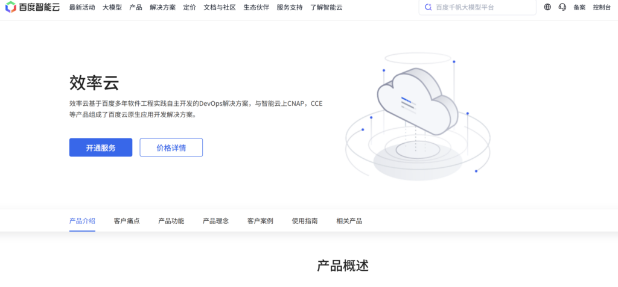Switch to the 使用指南 tab
Viewport: 618px width, 287px height.
305,221
